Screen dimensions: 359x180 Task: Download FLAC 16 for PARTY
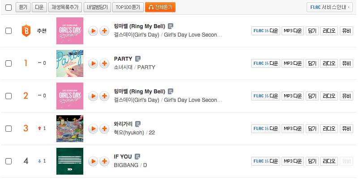265,63
